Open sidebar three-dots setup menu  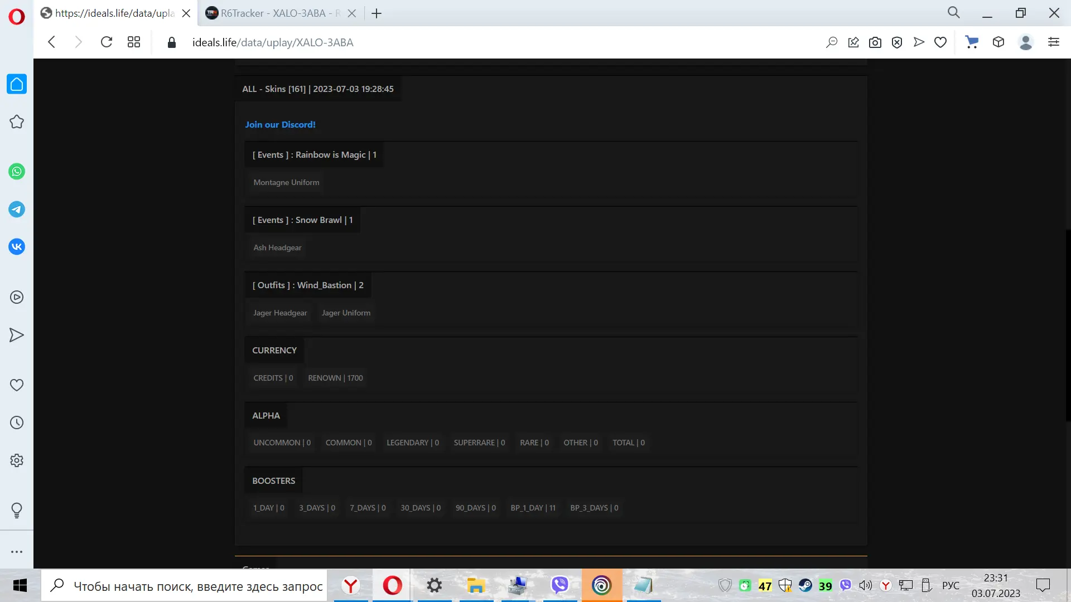tap(17, 552)
